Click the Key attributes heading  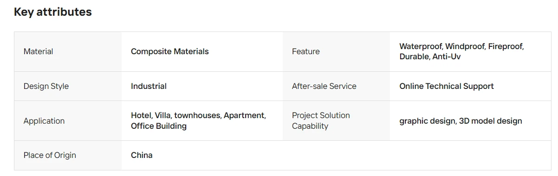coord(53,13)
